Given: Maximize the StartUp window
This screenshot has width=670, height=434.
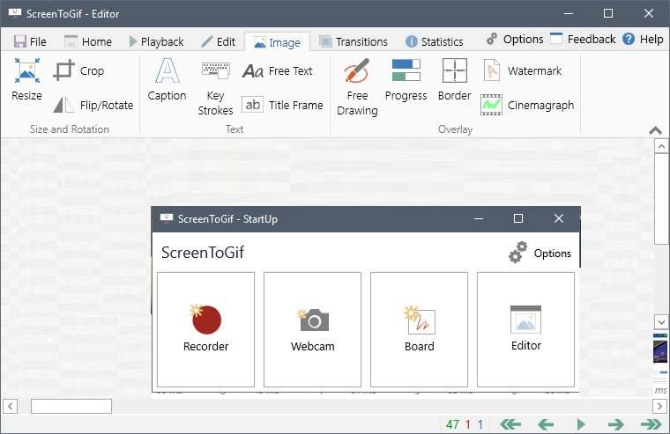Looking at the screenshot, I should (x=518, y=219).
